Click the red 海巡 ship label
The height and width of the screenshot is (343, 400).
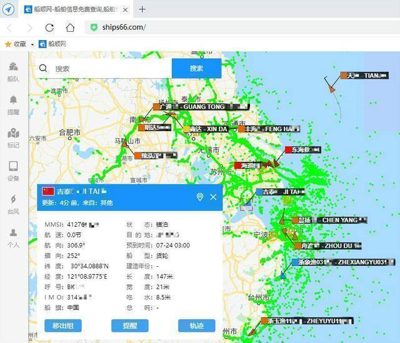click(x=248, y=166)
